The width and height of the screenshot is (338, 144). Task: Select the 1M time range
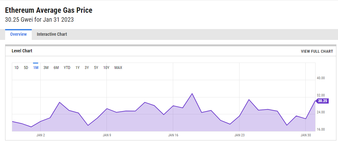click(36, 68)
